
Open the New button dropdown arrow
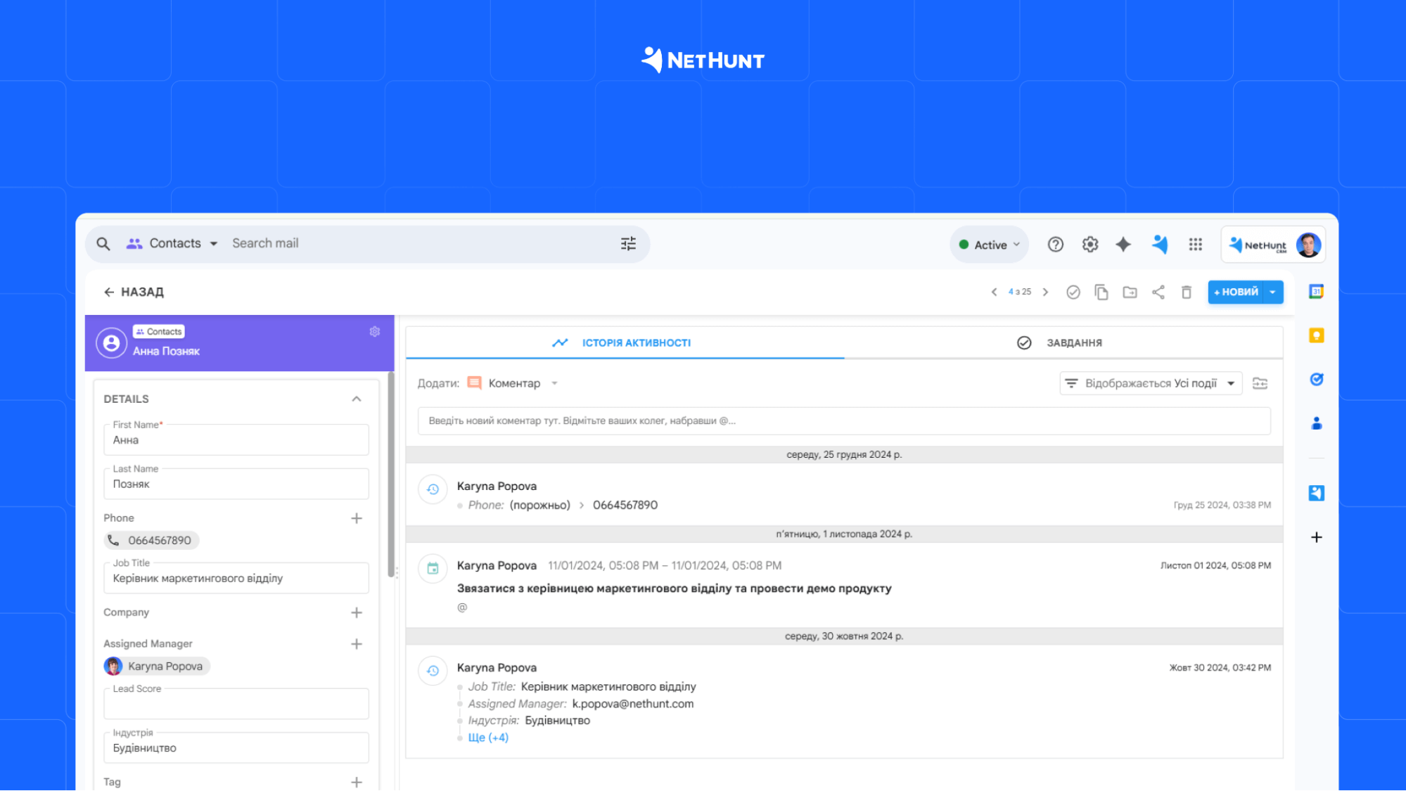tap(1273, 292)
